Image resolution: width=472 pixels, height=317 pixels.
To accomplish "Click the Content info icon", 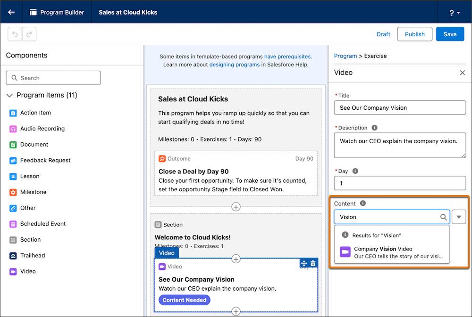I will tap(362, 203).
